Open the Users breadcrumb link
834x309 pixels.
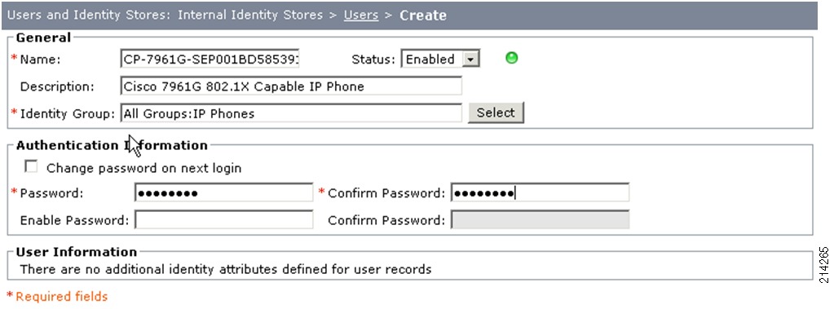point(361,15)
